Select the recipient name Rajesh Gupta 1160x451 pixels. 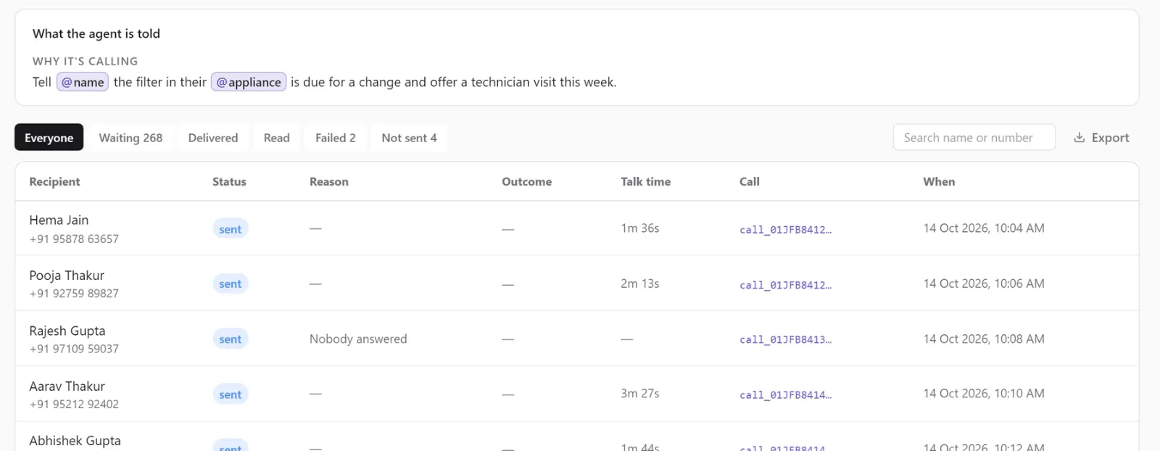(67, 331)
